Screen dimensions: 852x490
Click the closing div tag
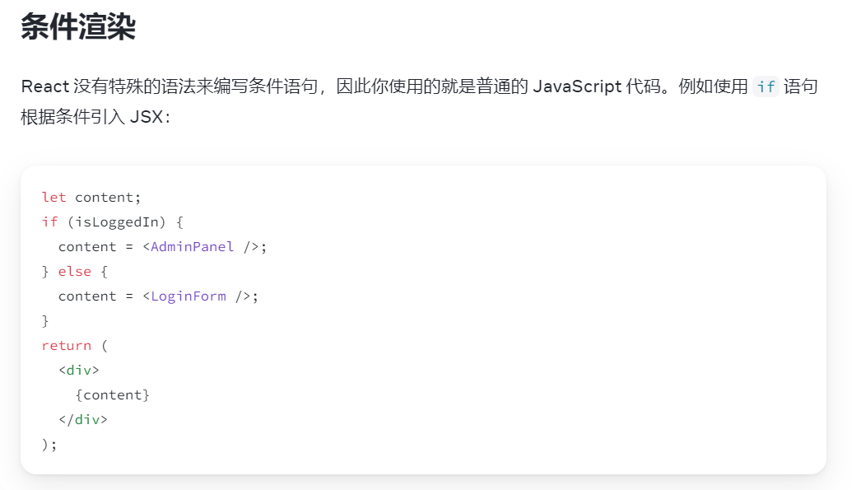[83, 420]
